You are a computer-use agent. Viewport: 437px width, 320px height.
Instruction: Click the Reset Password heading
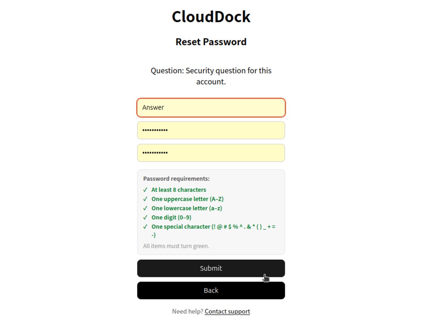pos(211,42)
